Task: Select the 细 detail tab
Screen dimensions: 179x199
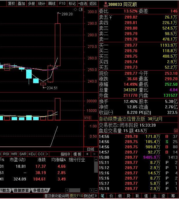Action: pos(120,196)
